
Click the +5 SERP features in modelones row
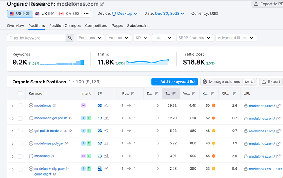[106, 105]
